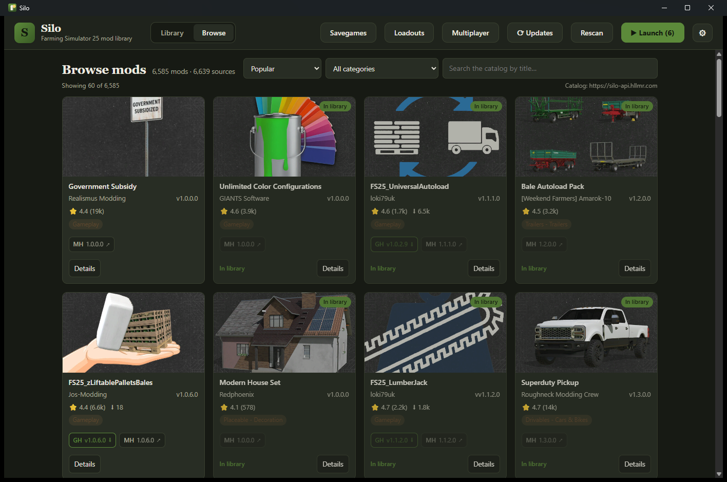Click MH 1.0.6.0 source on FS25_zLiftablePalletsBales
Screen dimensions: 727x482
[x=142, y=440]
